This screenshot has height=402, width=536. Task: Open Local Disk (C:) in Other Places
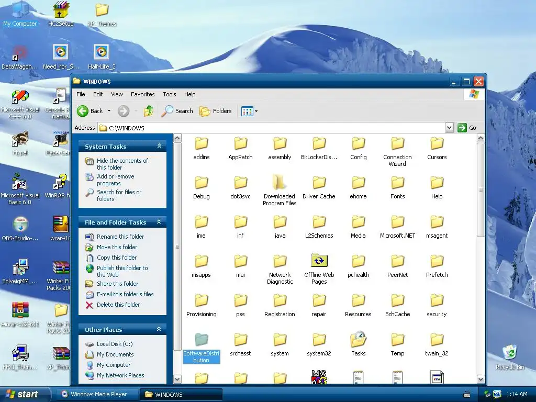click(115, 344)
